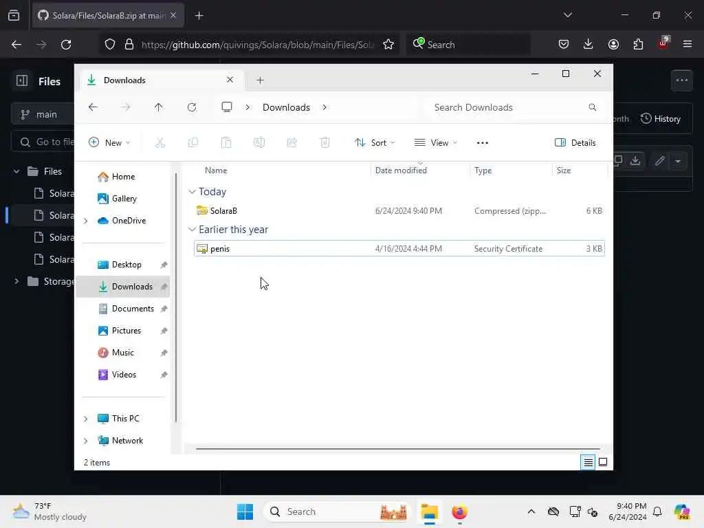The image size is (704, 528).
Task: Expand This PC in navigation pane
Action: click(86, 419)
